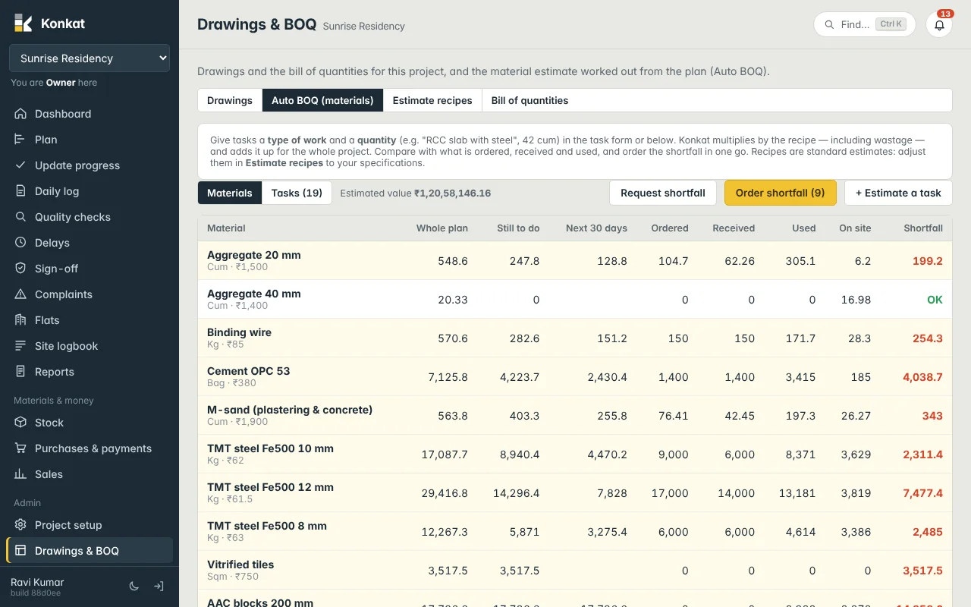The image size is (971, 607).
Task: Select Drawings & BOQ sidebar item
Action: (90, 551)
